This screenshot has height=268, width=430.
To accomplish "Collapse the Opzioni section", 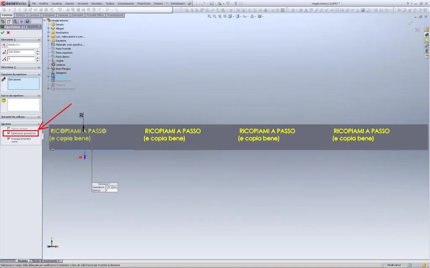I will [39, 124].
